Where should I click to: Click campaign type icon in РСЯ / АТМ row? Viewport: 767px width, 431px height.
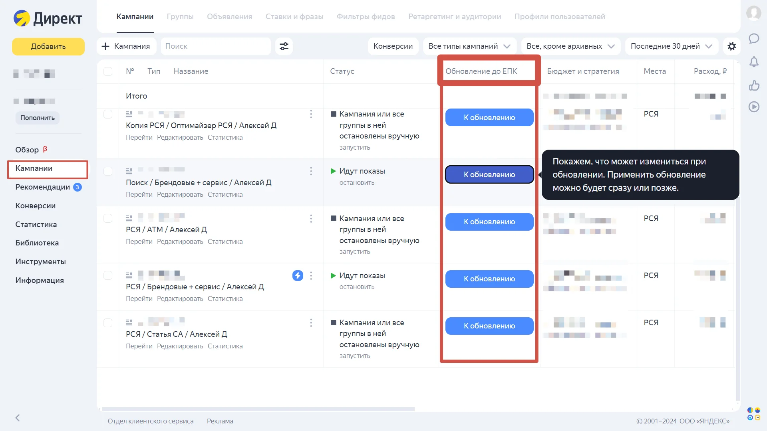point(129,218)
